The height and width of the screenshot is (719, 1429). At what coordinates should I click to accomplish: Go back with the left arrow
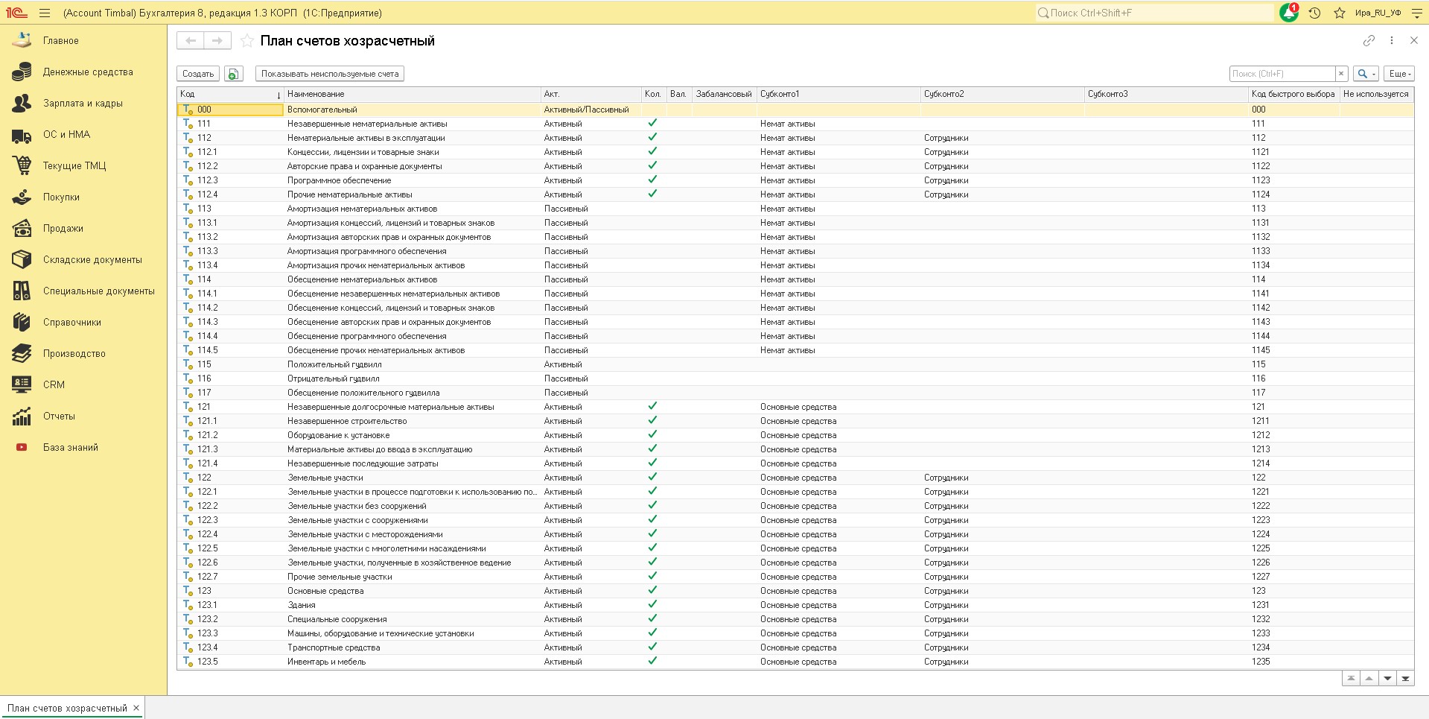click(191, 41)
